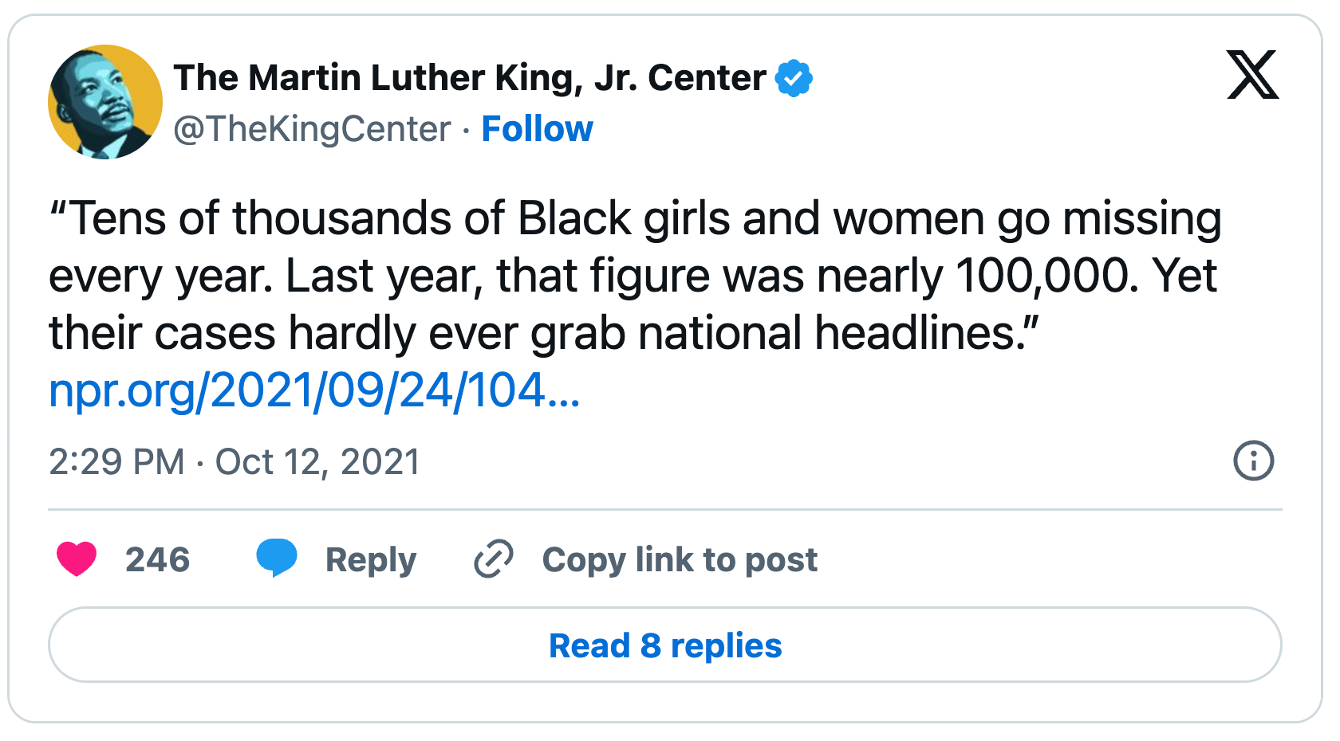1340x741 pixels.
Task: Open the Twitter info circle icon
Action: pos(1253,461)
